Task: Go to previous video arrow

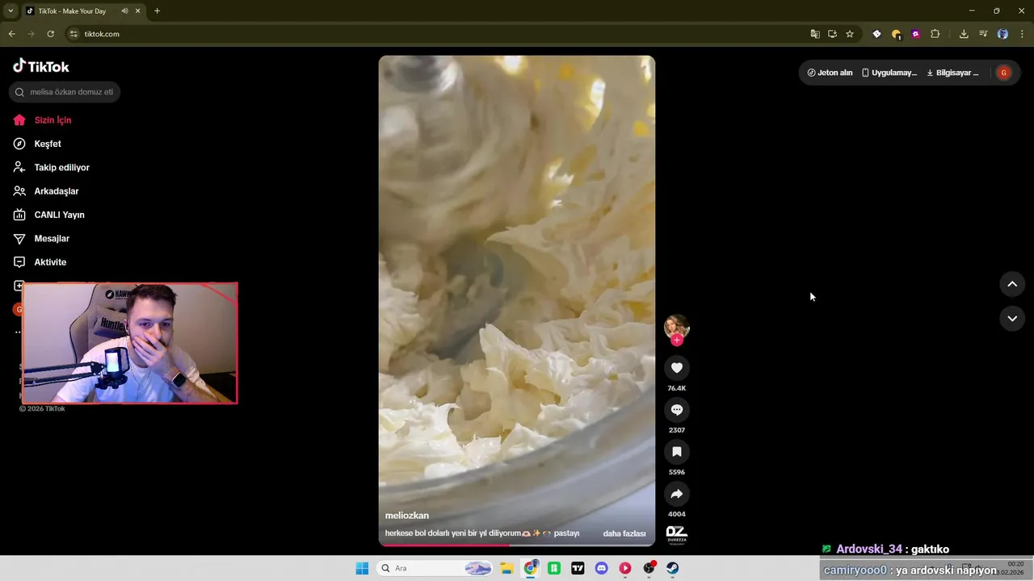Action: point(1012,284)
